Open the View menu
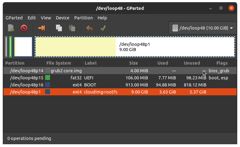This screenshot has height=147, width=240. [46, 18]
